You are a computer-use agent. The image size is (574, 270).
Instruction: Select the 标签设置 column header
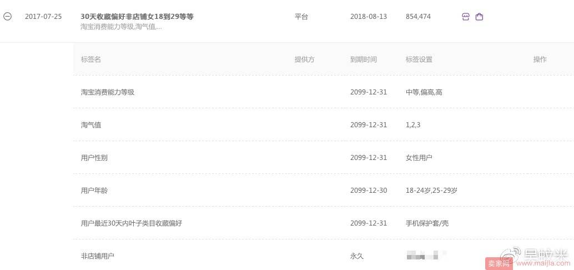pyautogui.click(x=419, y=59)
